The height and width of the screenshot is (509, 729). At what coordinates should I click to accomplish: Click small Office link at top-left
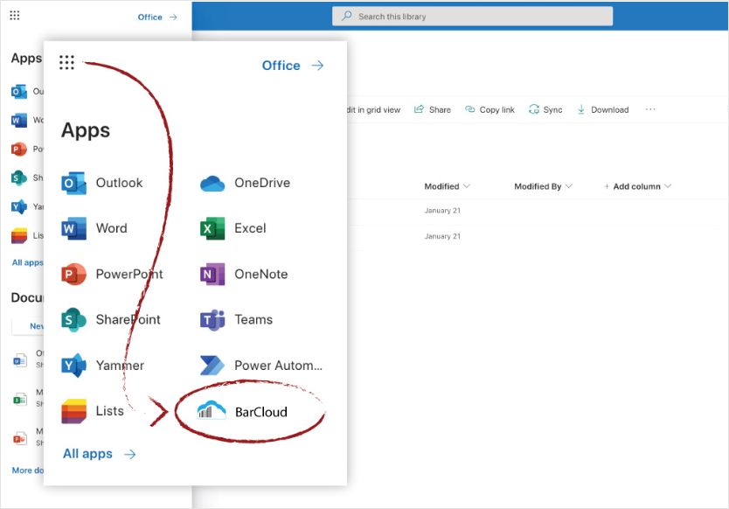157,17
